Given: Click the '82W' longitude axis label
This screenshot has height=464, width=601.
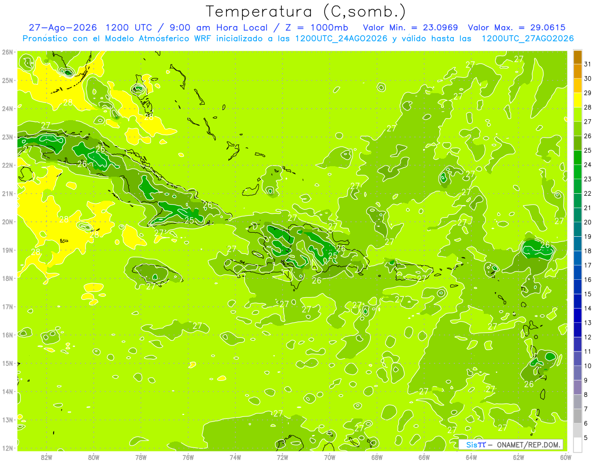Looking at the screenshot, I should (47, 457).
